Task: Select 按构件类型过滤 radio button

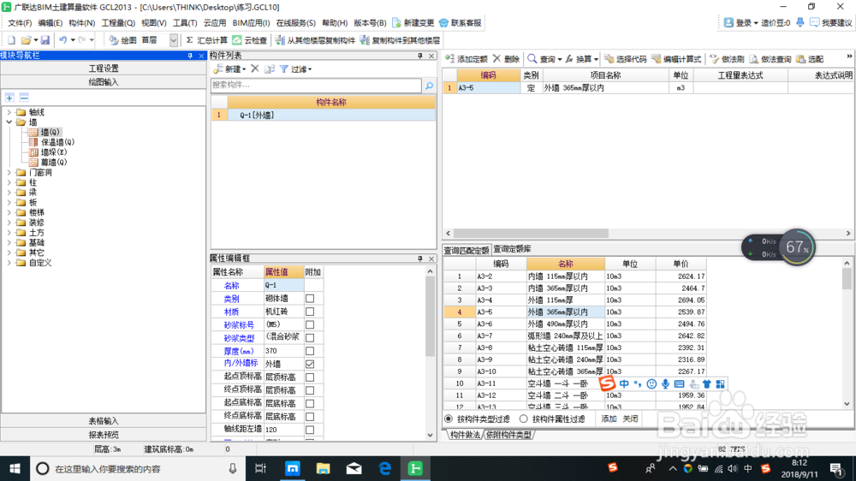Action: tap(449, 419)
